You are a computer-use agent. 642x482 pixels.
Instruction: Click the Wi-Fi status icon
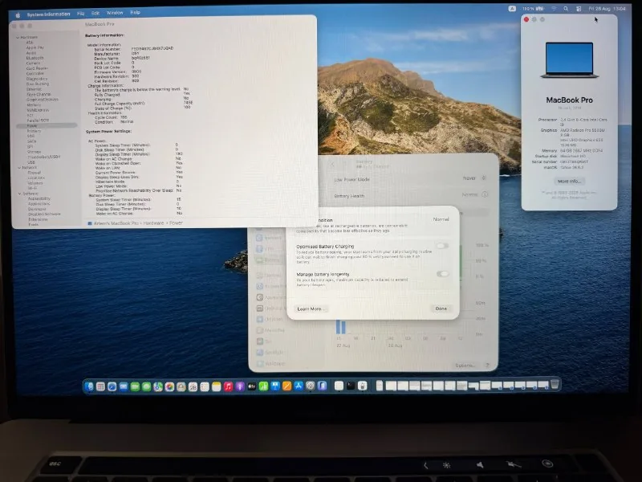554,9
